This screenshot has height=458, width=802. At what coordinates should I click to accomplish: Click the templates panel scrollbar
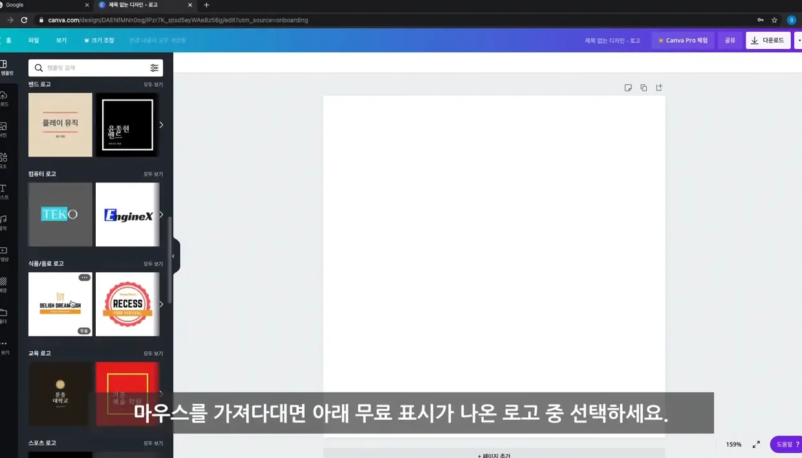pos(170,260)
